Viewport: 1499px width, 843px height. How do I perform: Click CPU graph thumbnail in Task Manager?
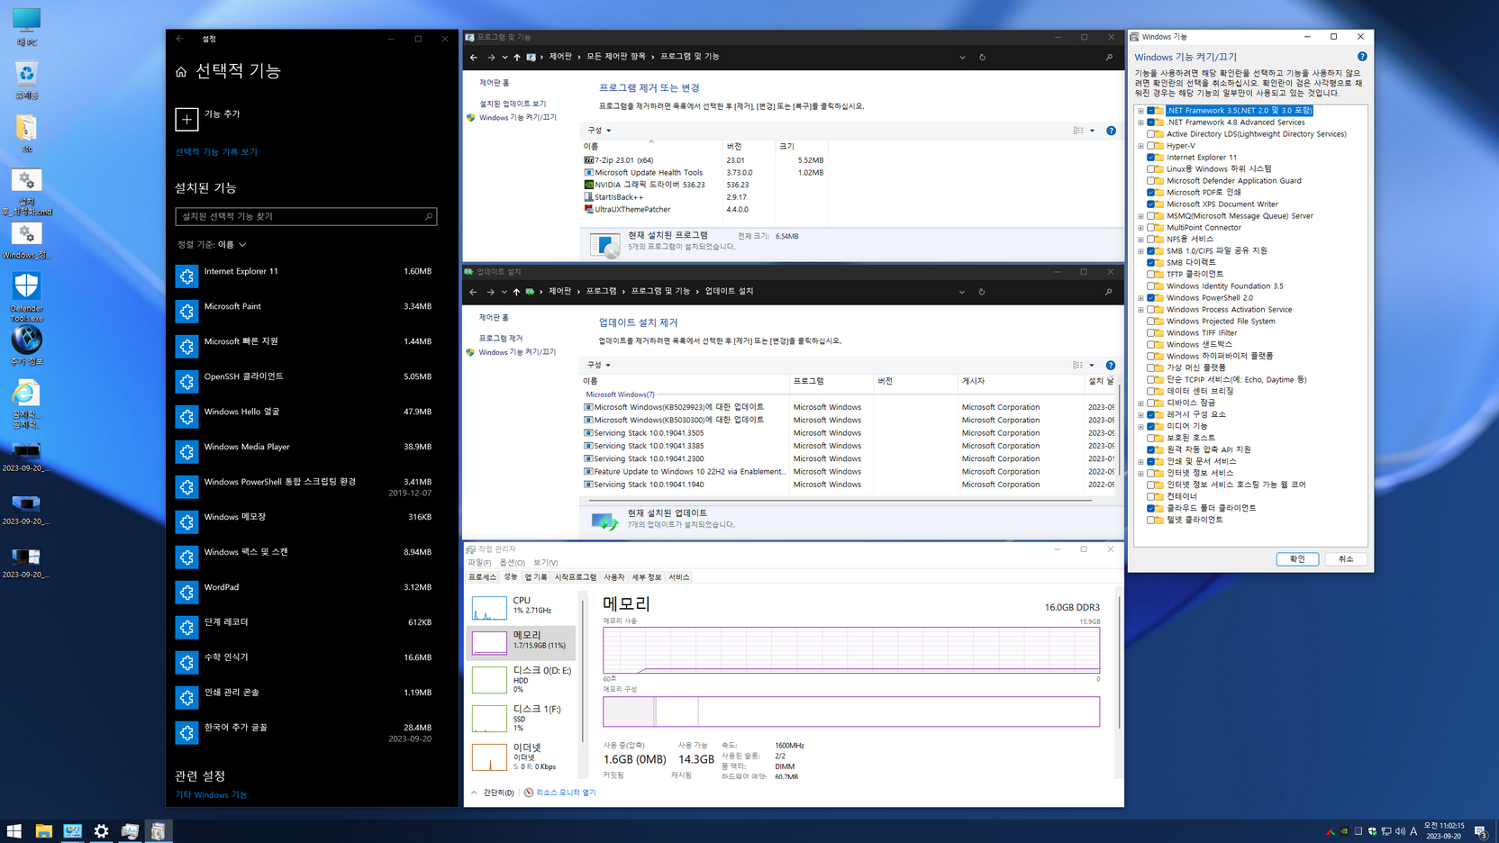pyautogui.click(x=489, y=608)
